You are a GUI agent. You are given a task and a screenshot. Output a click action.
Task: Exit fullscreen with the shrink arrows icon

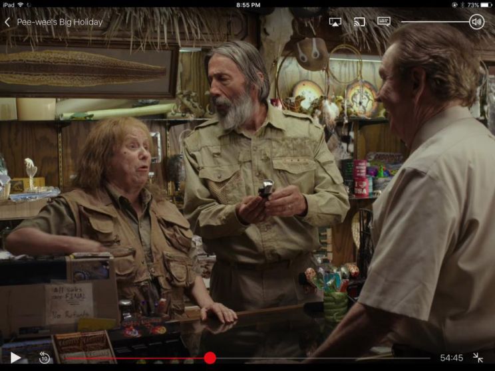[478, 358]
